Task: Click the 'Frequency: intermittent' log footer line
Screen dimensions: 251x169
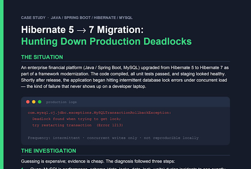Action: pos(113,138)
